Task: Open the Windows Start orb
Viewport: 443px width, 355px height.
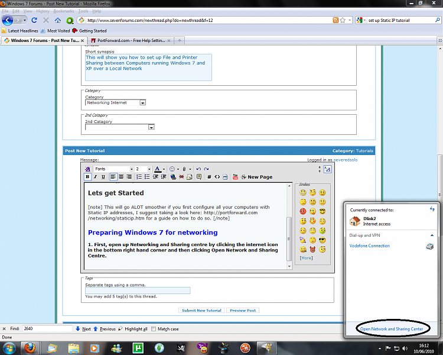Action: (9, 348)
